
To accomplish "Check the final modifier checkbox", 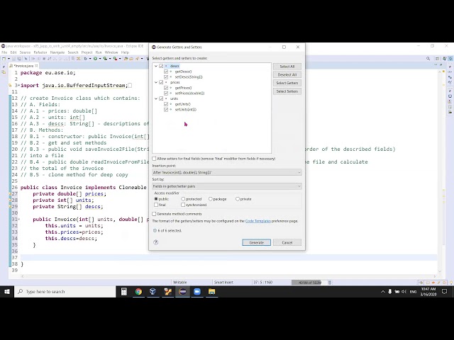I will (156, 205).
